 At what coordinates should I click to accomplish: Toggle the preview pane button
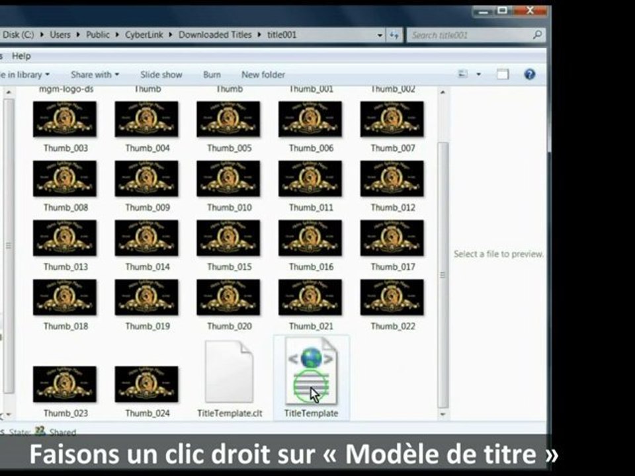(x=503, y=74)
